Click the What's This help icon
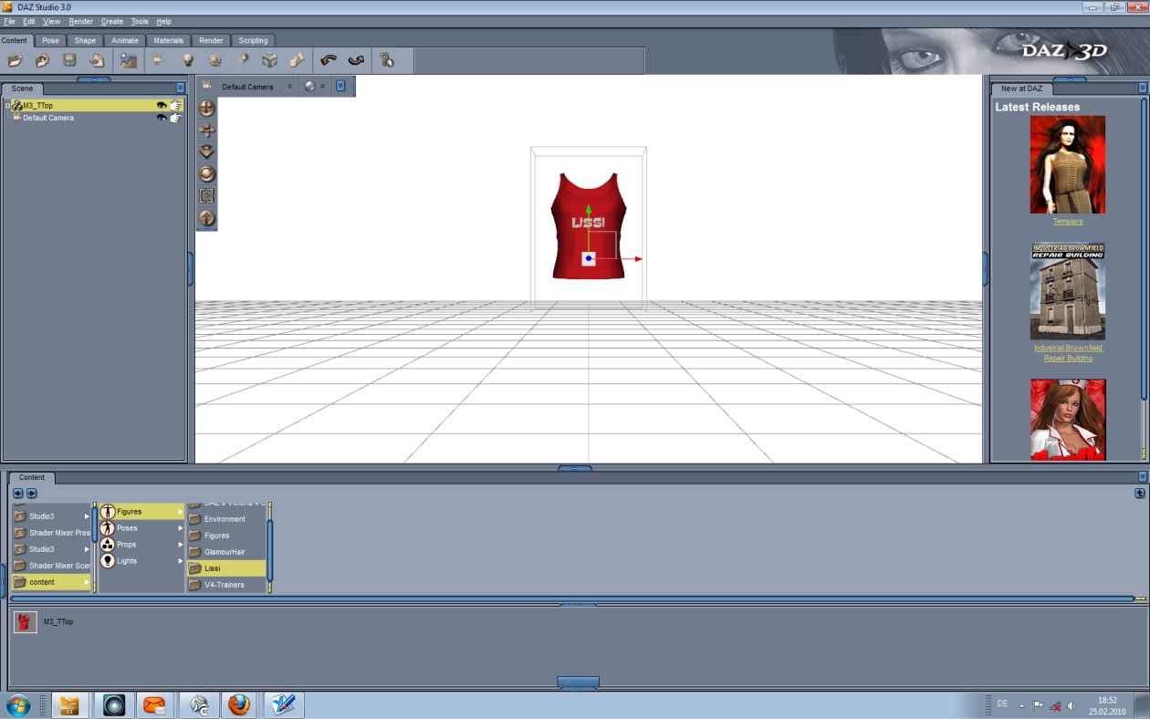This screenshot has width=1150, height=719. [x=387, y=61]
